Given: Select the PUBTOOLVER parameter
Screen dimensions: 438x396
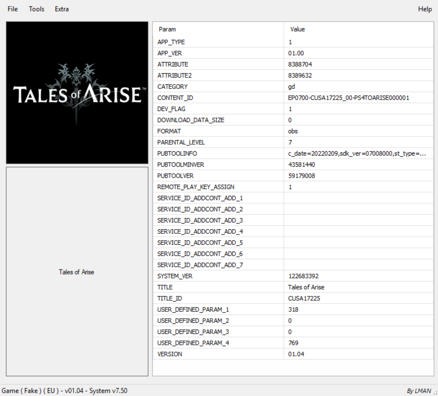Looking at the screenshot, I should tap(175, 176).
